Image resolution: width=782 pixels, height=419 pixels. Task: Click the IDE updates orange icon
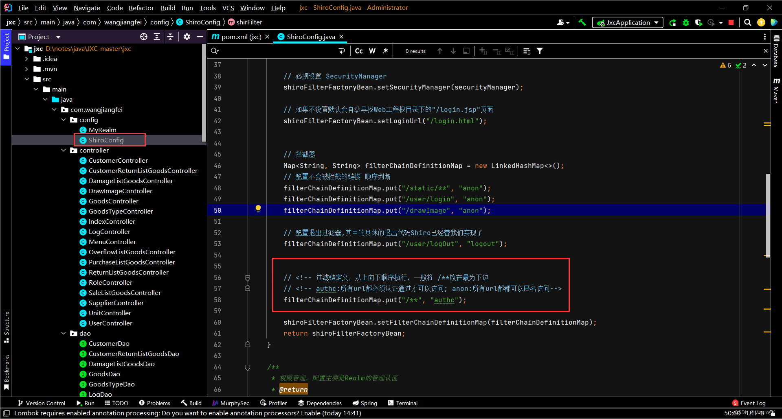(761, 22)
